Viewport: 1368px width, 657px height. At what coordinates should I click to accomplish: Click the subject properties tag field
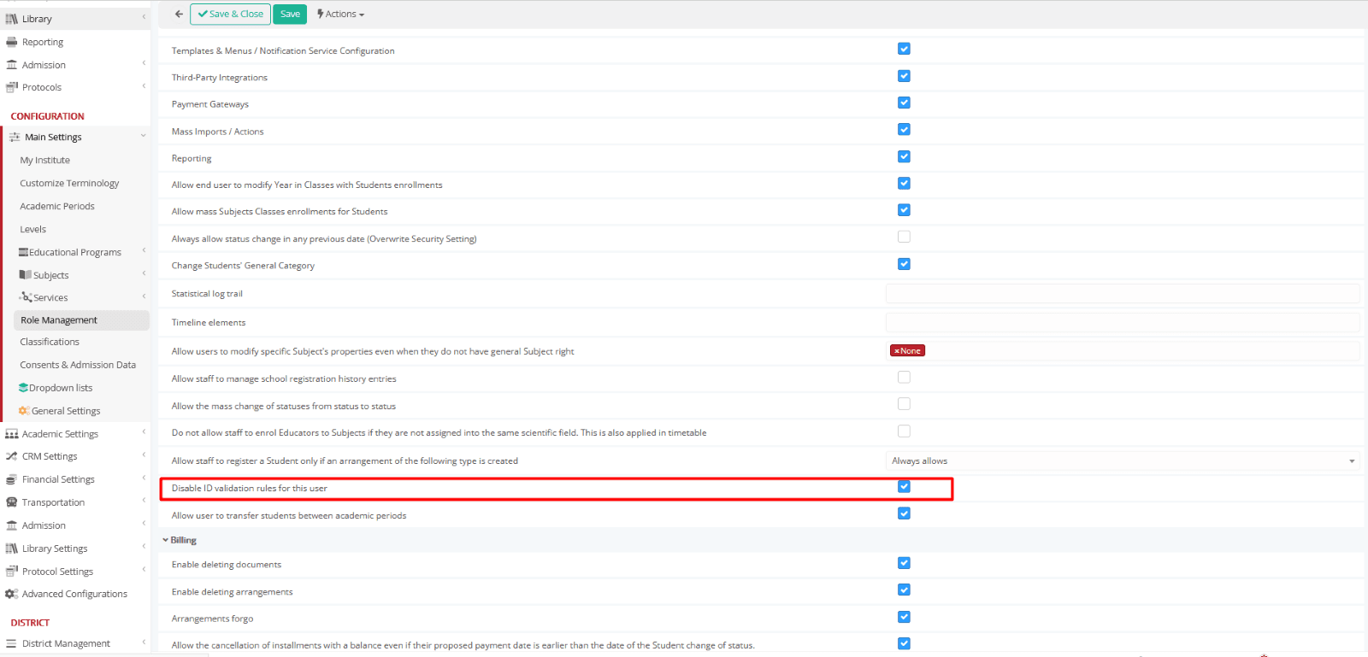tap(1123, 350)
